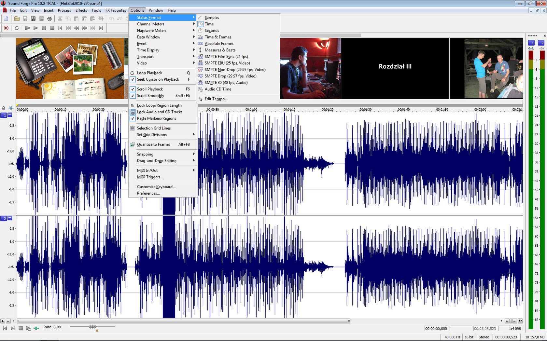Select SMPTE EBU (25 fps, Video) format
The width and height of the screenshot is (547, 341).
(x=238, y=63)
